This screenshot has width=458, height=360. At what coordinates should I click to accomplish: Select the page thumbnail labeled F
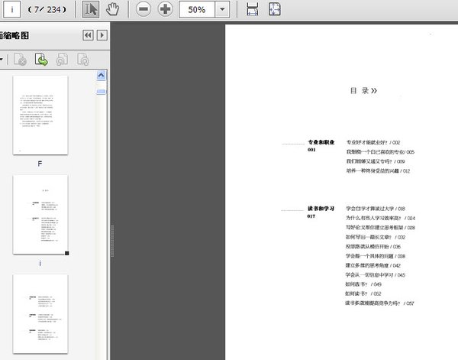click(x=40, y=116)
